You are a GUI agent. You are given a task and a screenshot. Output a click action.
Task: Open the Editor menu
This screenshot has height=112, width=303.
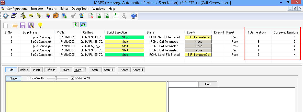point(64,9)
